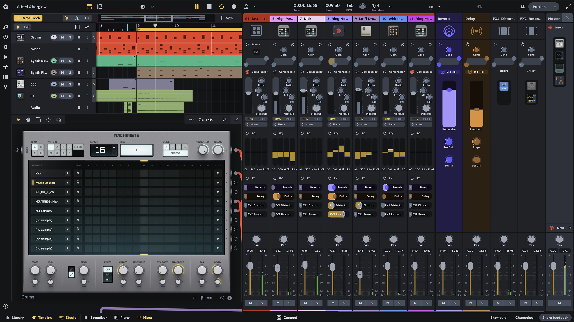Viewport: 574px width, 322px height.
Task: Select pattern 3 on Machiniste
Action: coord(63,147)
